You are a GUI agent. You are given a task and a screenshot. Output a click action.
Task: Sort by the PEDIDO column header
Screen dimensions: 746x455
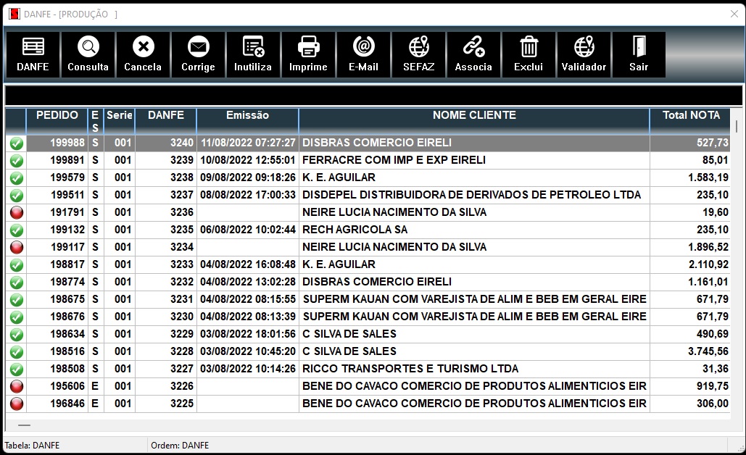click(x=57, y=121)
